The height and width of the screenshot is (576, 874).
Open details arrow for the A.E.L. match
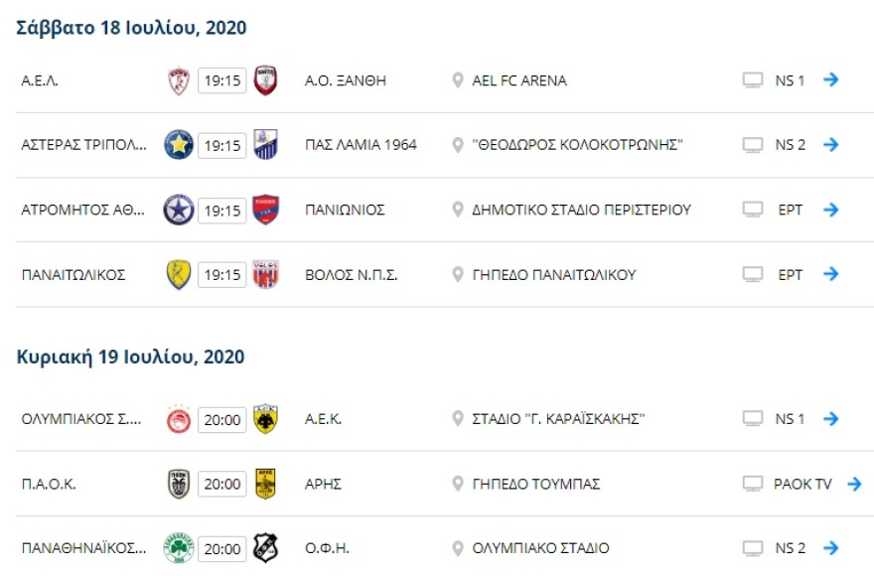832,79
